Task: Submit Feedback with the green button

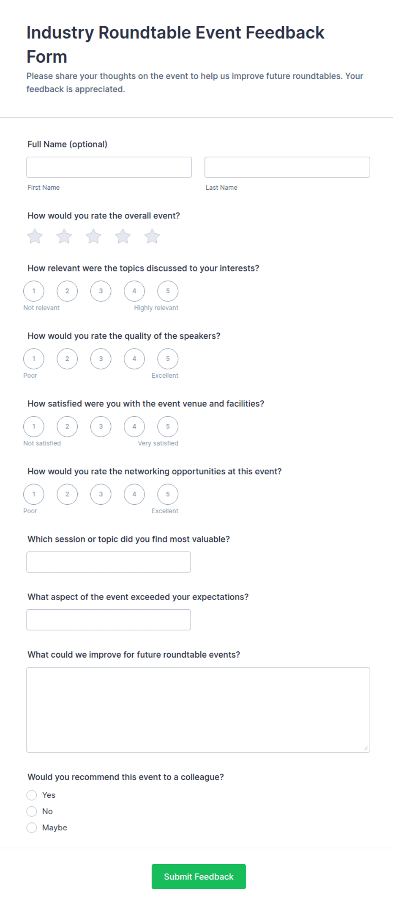Action: point(199,877)
